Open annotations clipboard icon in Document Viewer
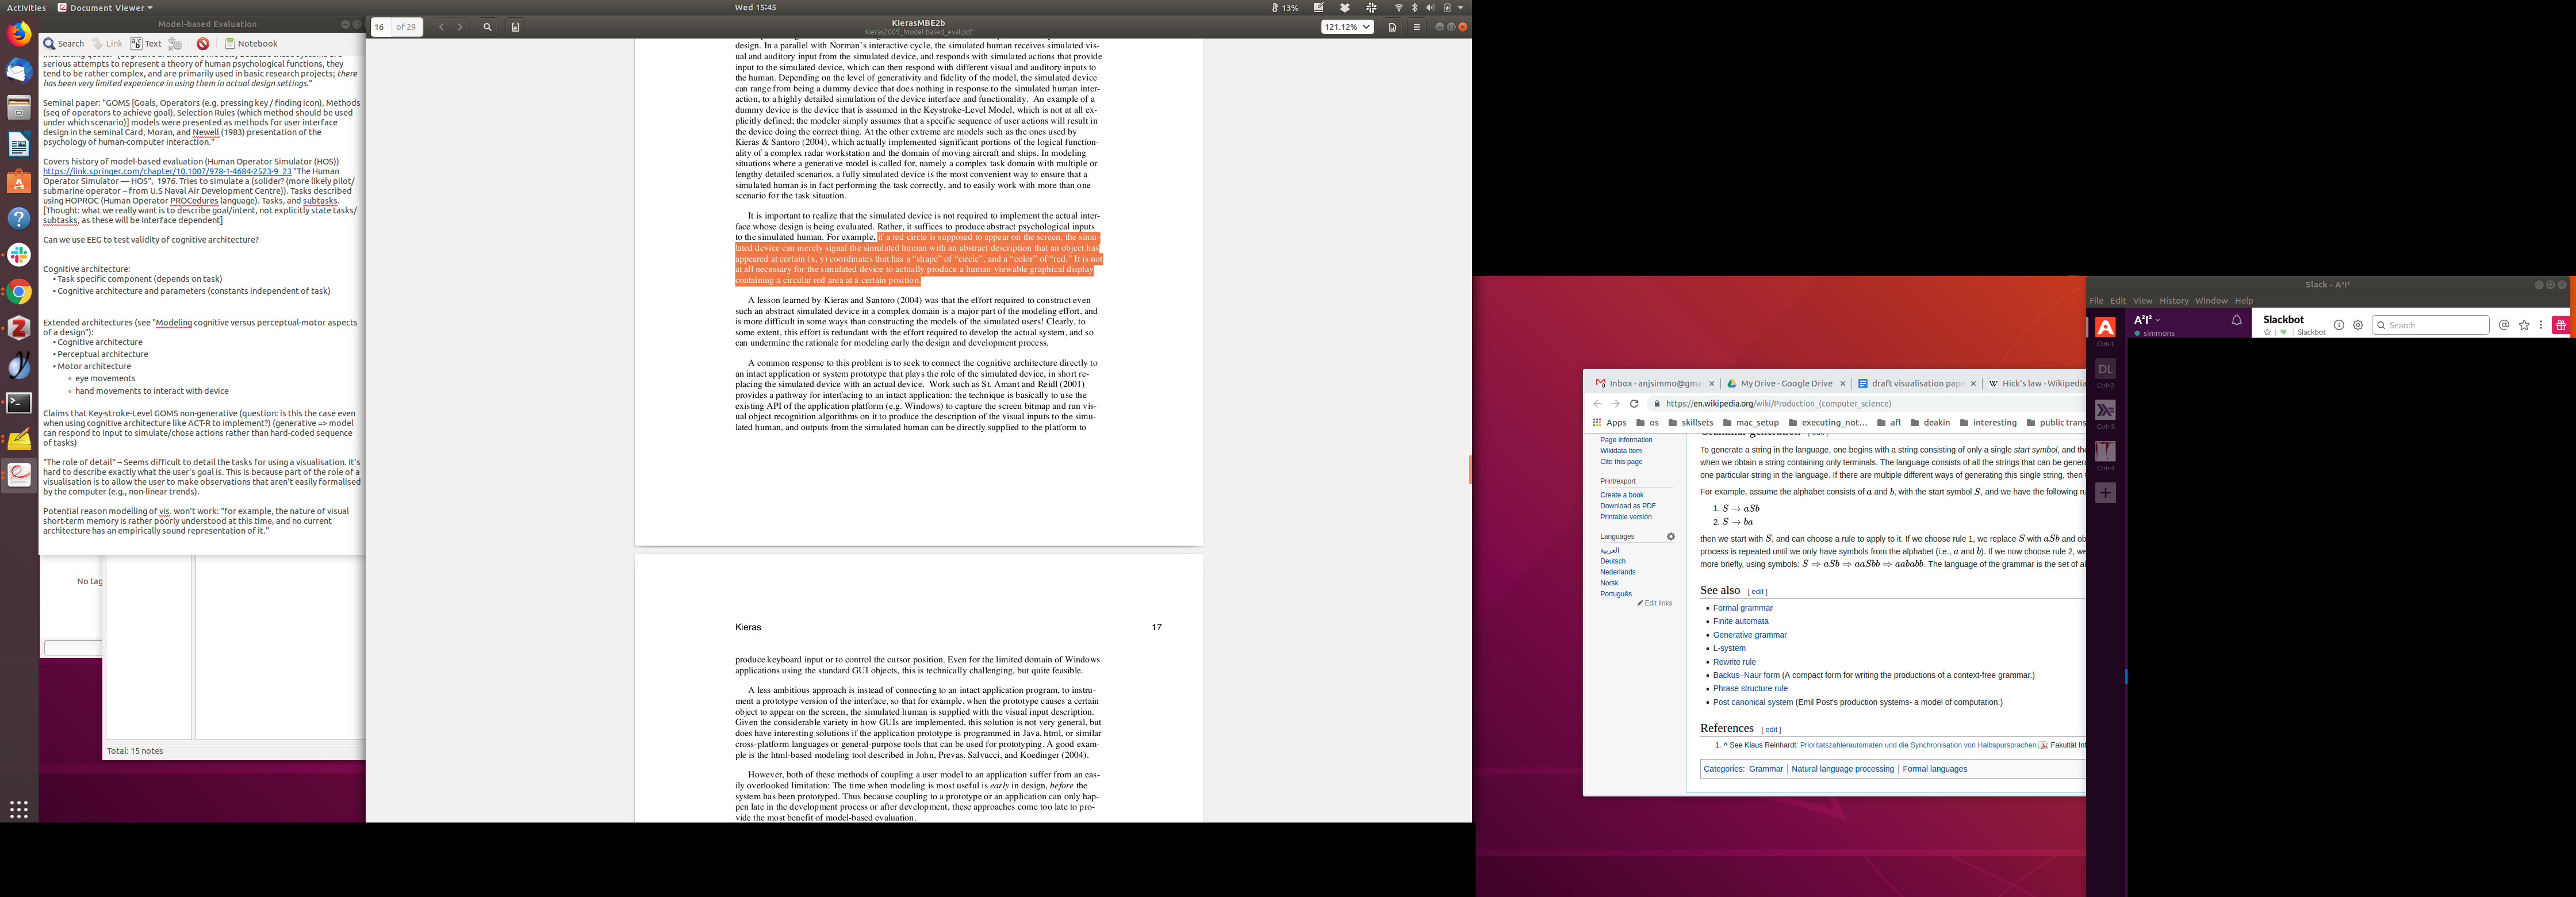 (x=515, y=27)
